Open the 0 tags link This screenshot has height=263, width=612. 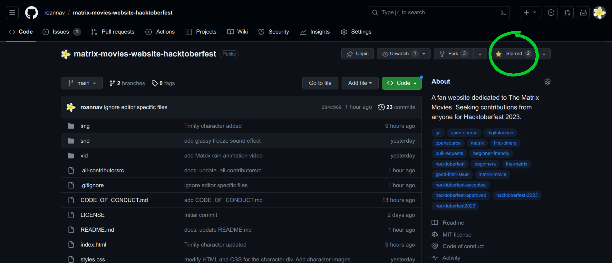click(x=163, y=83)
